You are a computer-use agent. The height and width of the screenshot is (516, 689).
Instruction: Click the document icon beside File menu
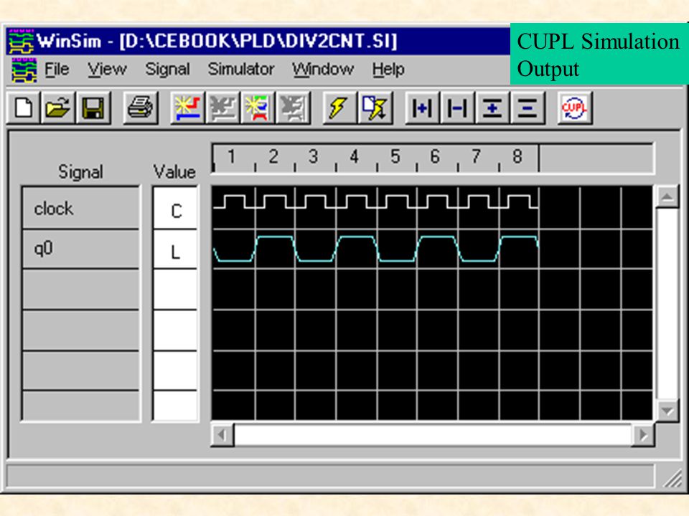click(x=24, y=70)
